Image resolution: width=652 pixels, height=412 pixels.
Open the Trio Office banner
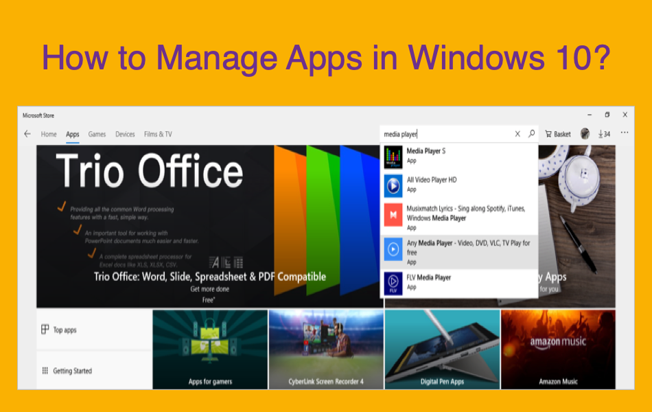(x=209, y=227)
